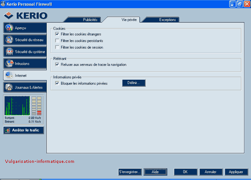This screenshot has width=251, height=180.
Task: Click the Sortant 0.00 Ko/s value
Action: tap(35, 118)
